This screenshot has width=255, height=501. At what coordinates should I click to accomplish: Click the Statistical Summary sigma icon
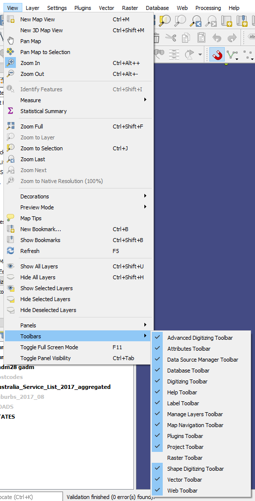pyautogui.click(x=10, y=111)
